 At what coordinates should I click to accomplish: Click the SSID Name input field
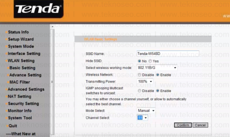[168, 54]
